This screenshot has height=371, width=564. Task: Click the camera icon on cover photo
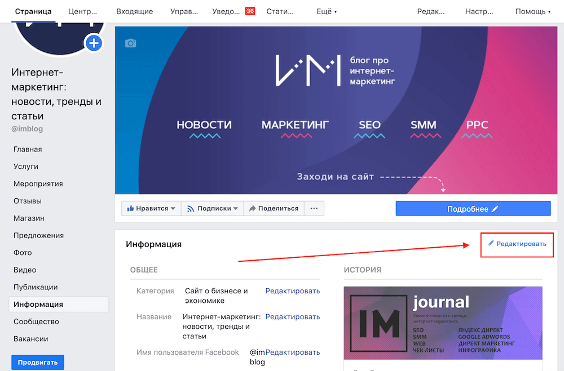click(131, 43)
